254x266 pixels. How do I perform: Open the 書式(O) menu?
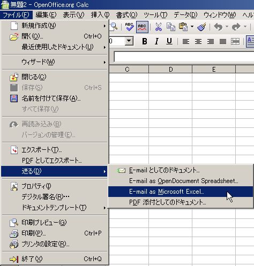(126, 15)
